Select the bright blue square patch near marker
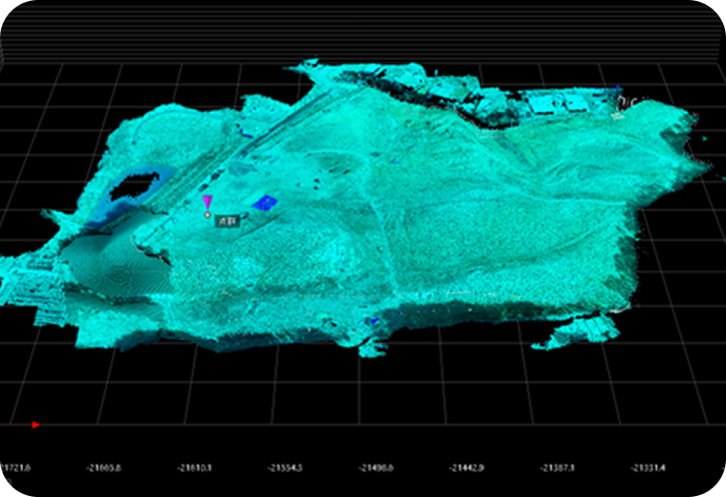 click(264, 202)
